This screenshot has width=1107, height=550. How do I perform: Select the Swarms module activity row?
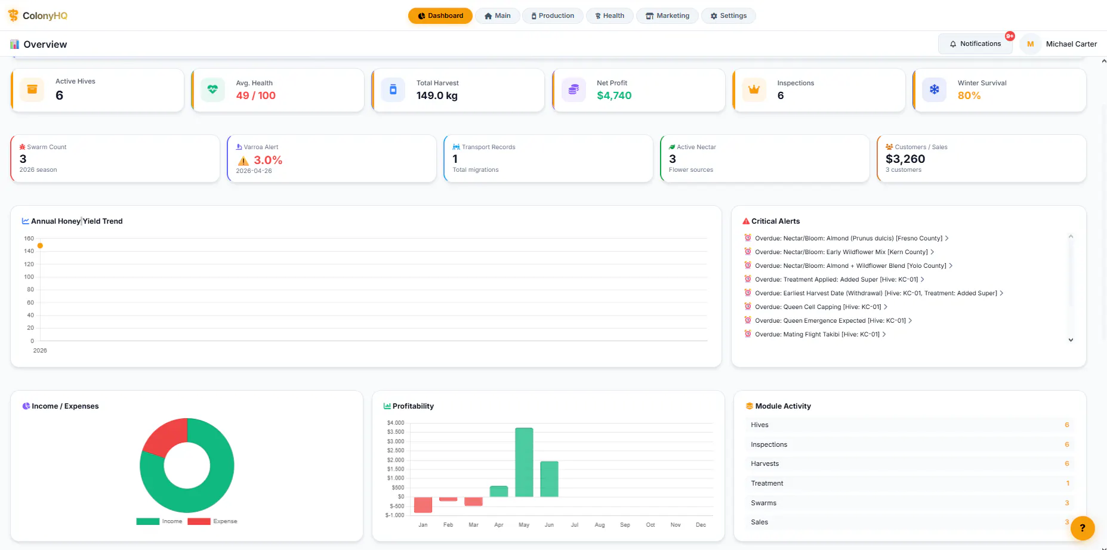(x=909, y=503)
